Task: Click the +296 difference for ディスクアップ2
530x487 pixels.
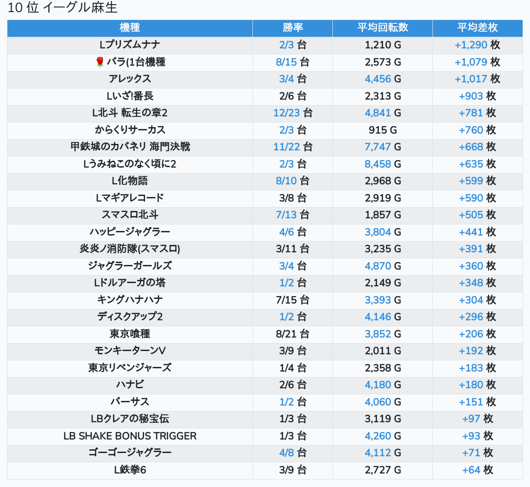Action: pos(471,317)
